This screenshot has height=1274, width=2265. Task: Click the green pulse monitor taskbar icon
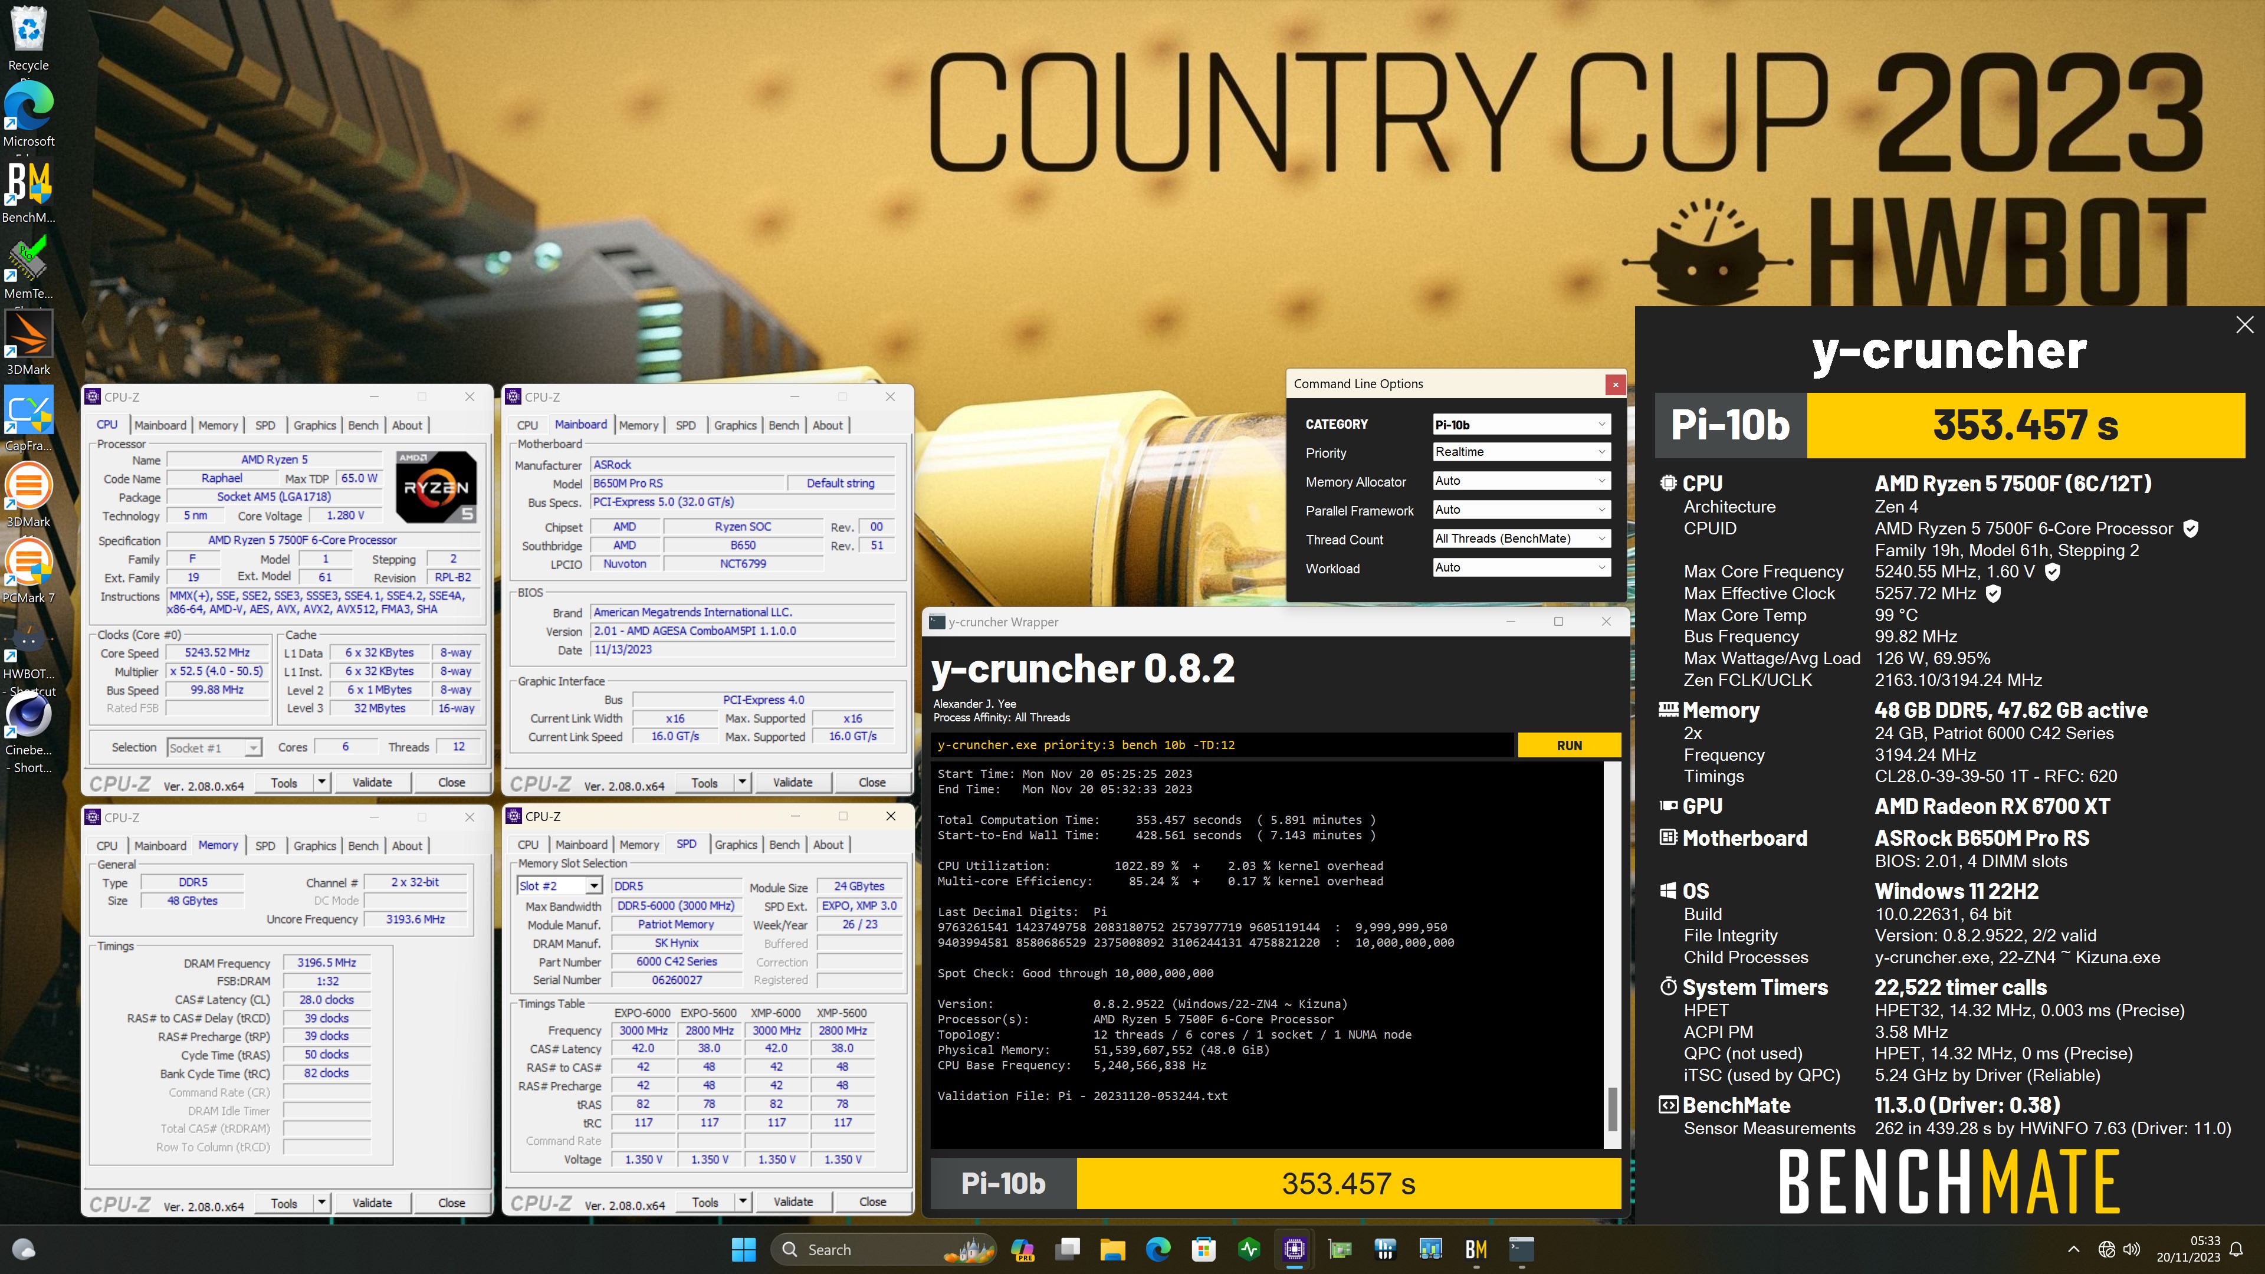(x=1249, y=1249)
